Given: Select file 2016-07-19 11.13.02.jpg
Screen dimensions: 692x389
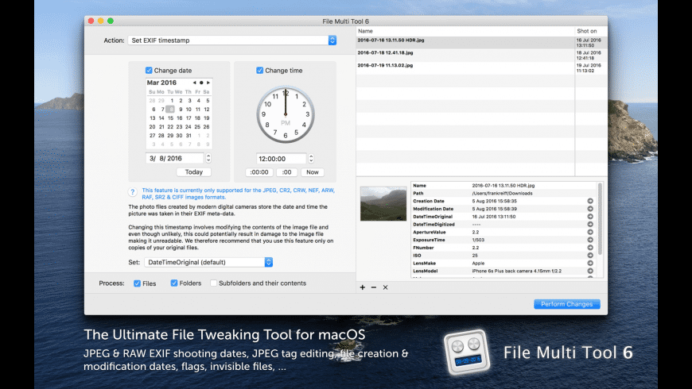Looking at the screenshot, I should click(481, 67).
